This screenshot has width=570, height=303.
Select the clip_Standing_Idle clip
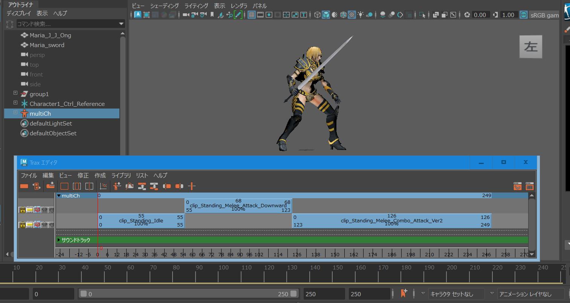pos(141,221)
